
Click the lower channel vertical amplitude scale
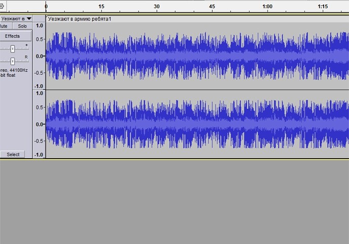(x=39, y=124)
